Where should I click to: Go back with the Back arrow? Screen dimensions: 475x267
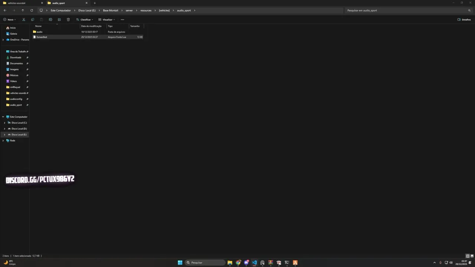coord(5,10)
